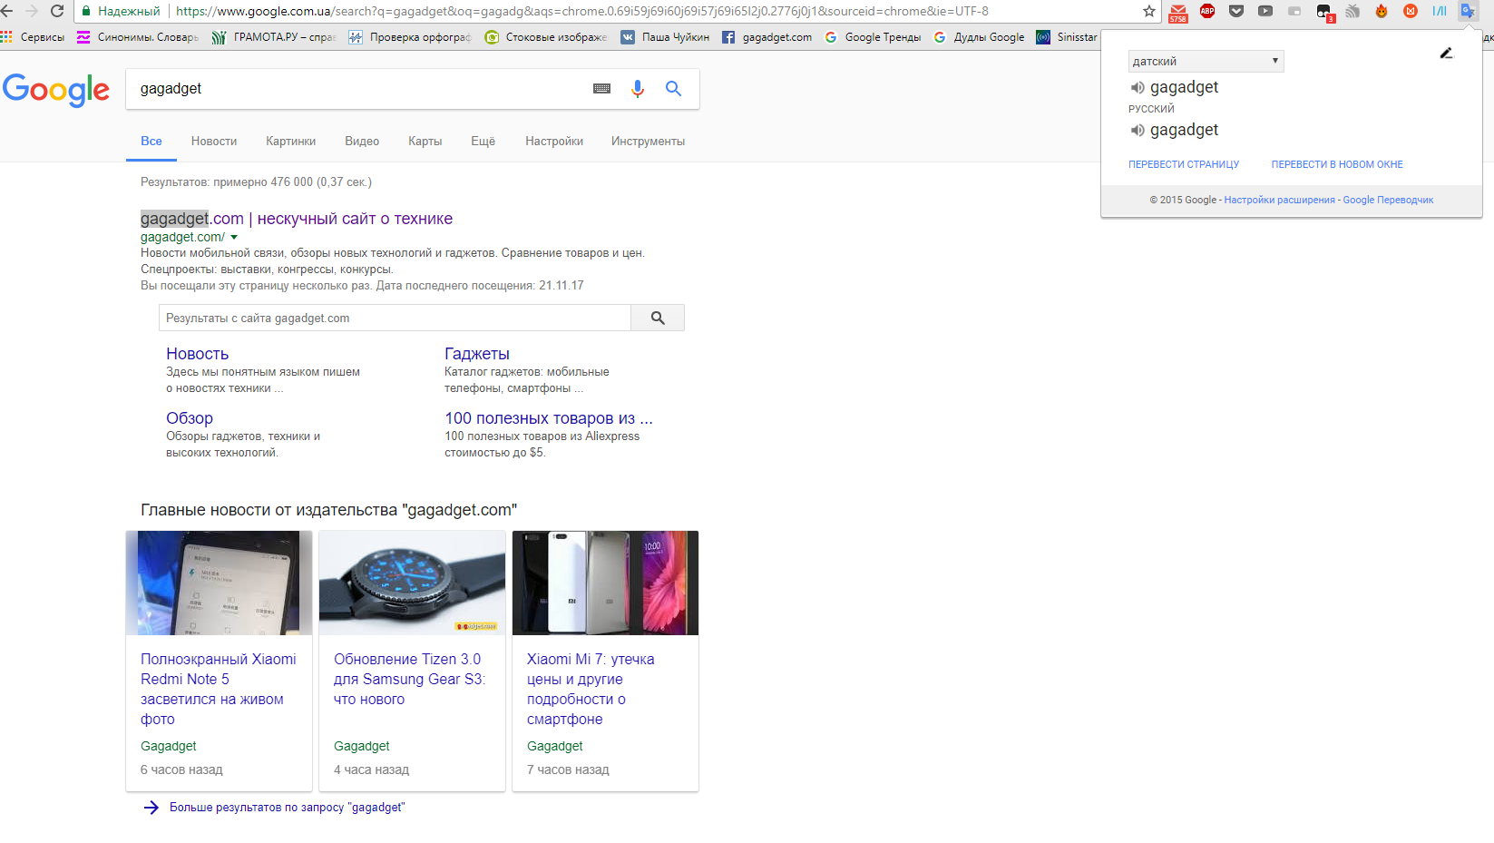Image resolution: width=1494 pixels, height=843 pixels.
Task: Open the Обзор sitelink
Action: click(190, 418)
